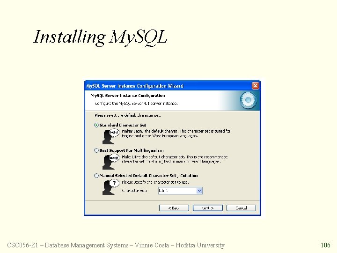Image resolution: width=337 pixels, height=253 pixels.
Task: Click the text 'Please select the default character set.'
Action: pyautogui.click(x=127, y=115)
